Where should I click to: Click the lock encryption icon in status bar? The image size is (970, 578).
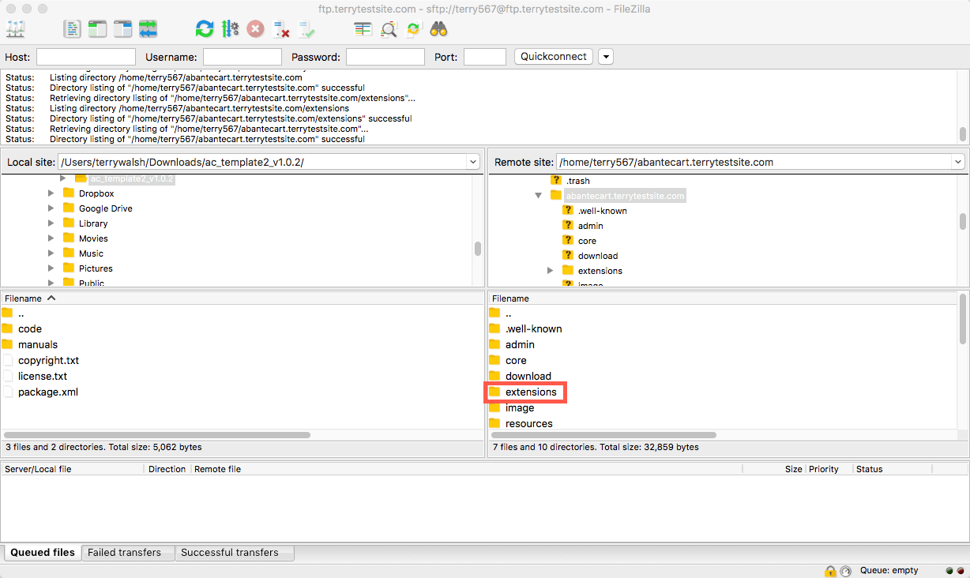(830, 571)
